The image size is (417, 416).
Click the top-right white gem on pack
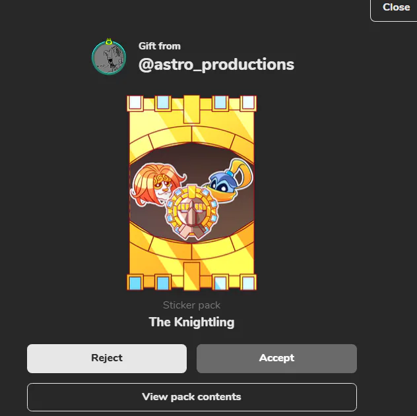[x=248, y=103]
